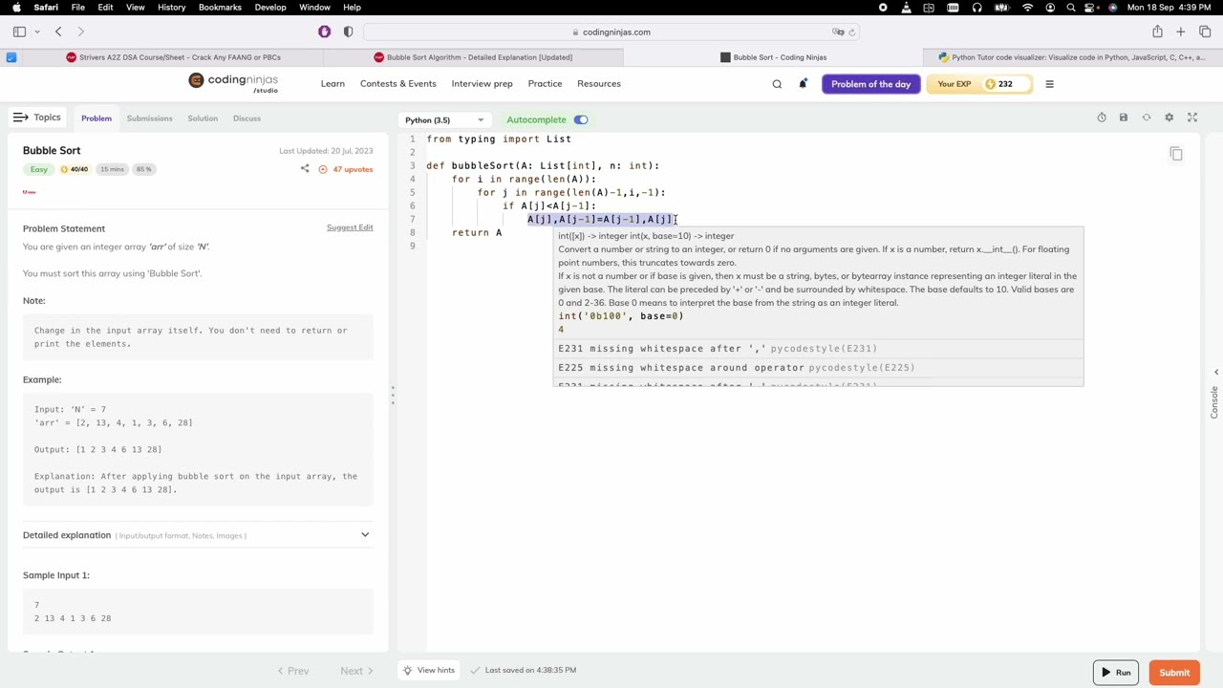
Task: Open a new tab with plus icon
Action: (1181, 32)
